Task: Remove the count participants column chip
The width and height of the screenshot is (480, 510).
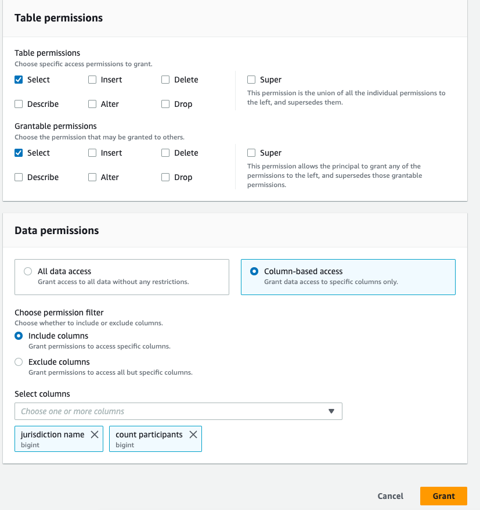Action: pos(193,434)
